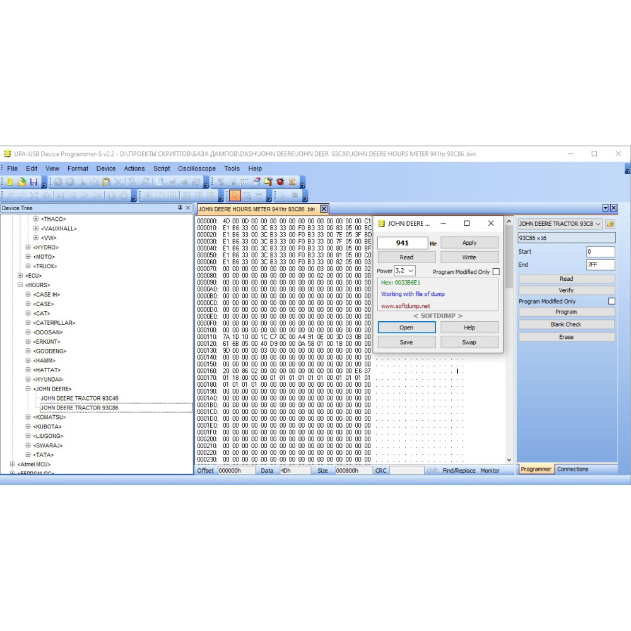Click the Offset field 000000h
This screenshot has height=631, width=631.
(x=236, y=471)
